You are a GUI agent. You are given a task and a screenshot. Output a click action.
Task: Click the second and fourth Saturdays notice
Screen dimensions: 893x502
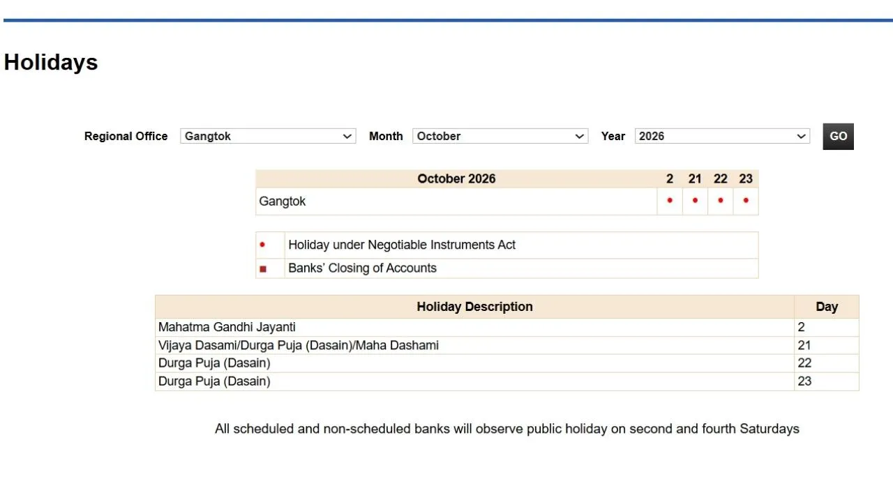[x=507, y=429]
